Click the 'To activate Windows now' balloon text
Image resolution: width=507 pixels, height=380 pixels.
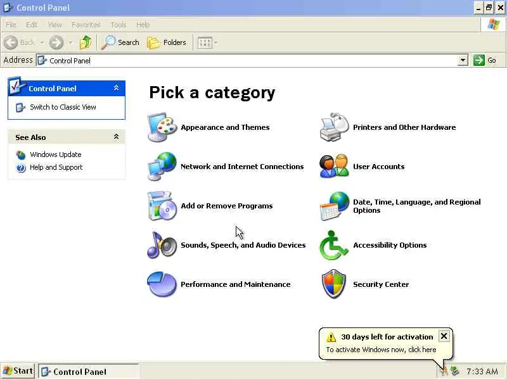point(381,350)
